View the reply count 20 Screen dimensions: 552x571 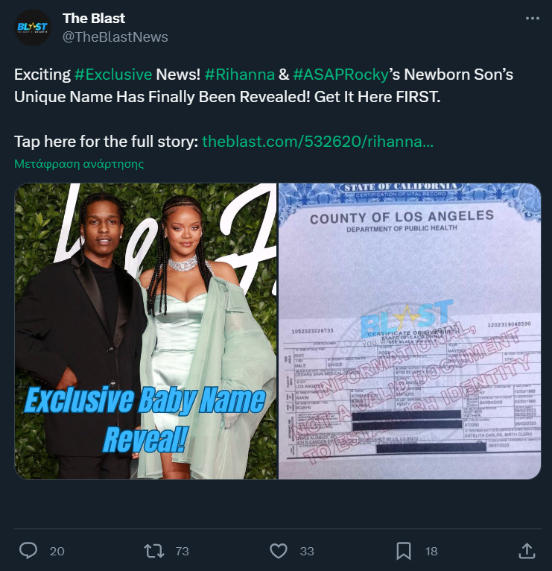(x=57, y=551)
